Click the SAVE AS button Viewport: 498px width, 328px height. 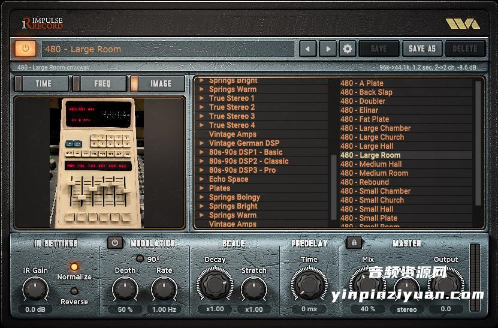(422, 49)
